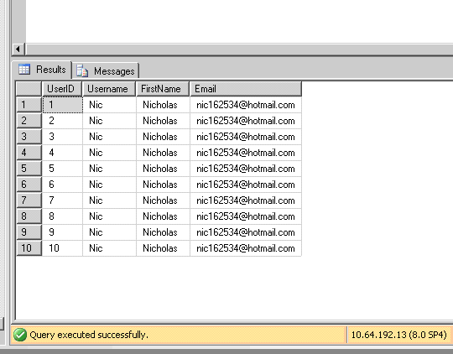Click the horizontal scrollbar left arrow

pyautogui.click(x=18, y=49)
